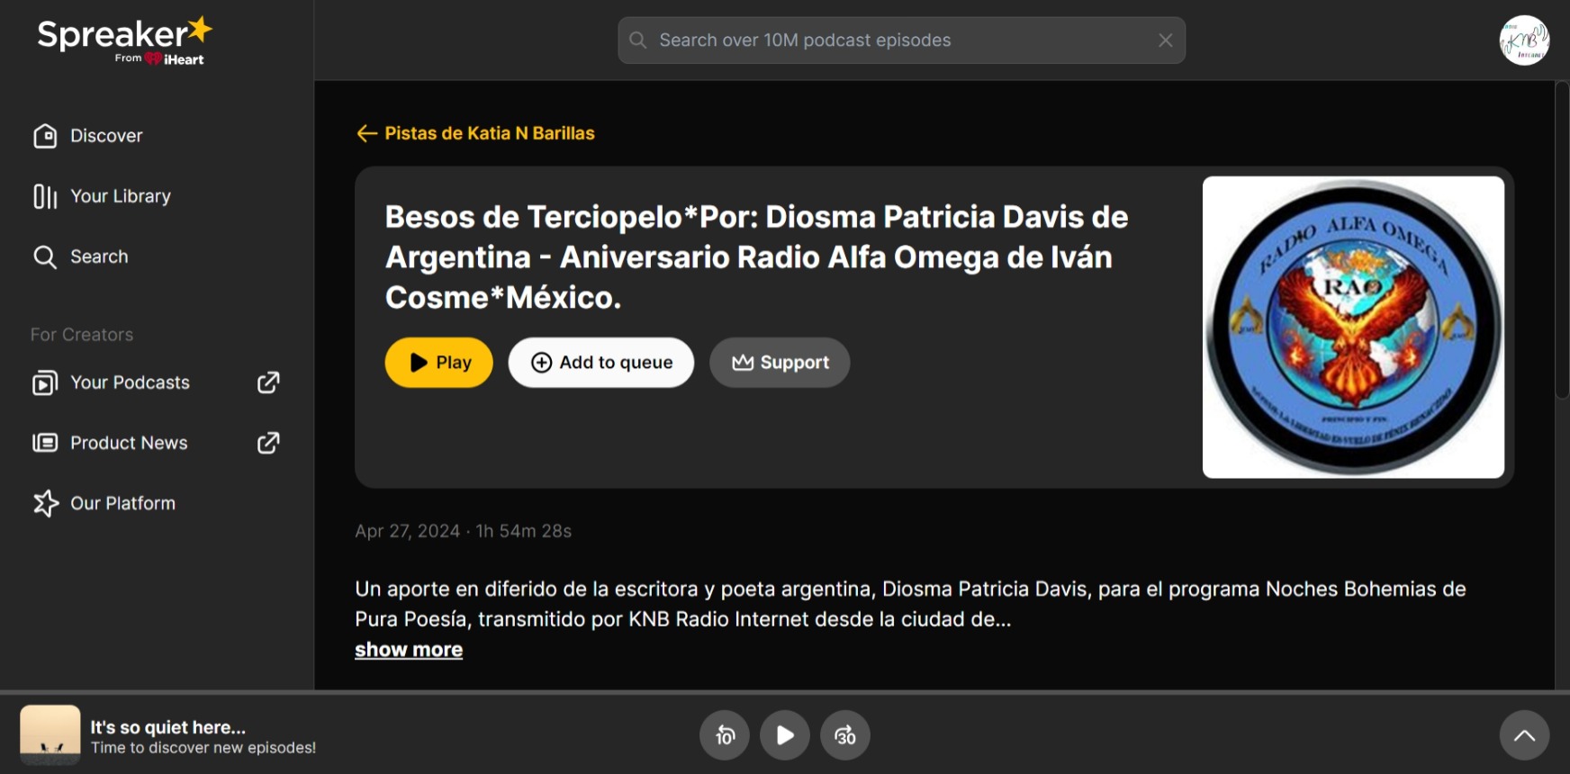
Task: Open the Spreaker home logo
Action: tap(124, 41)
